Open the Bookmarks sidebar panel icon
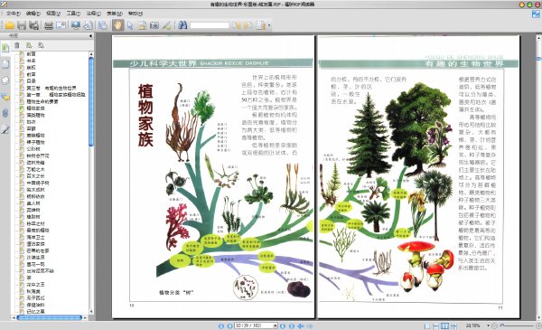Screen dimensions: 542x330 (5, 48)
